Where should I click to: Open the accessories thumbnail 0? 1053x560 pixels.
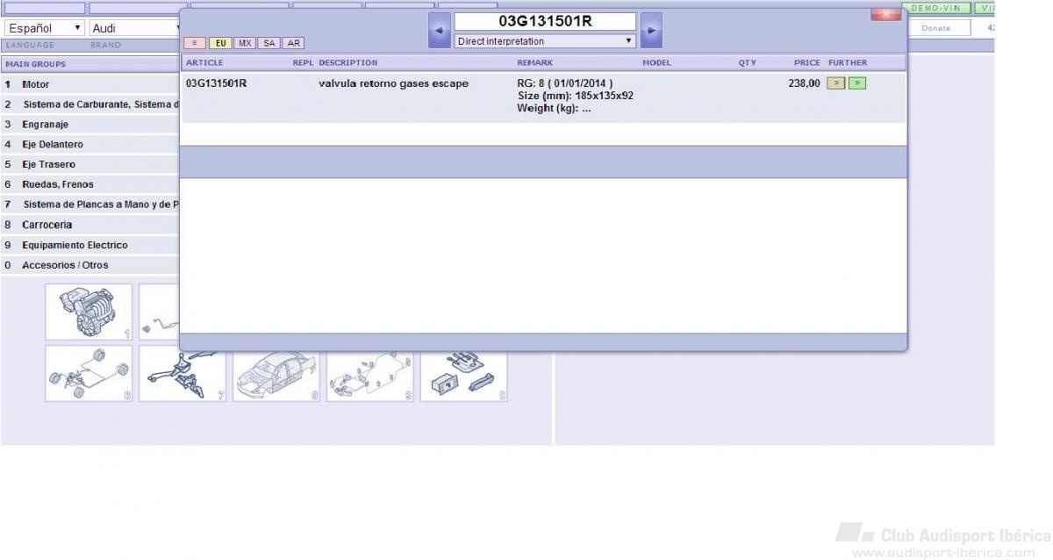pos(464,373)
